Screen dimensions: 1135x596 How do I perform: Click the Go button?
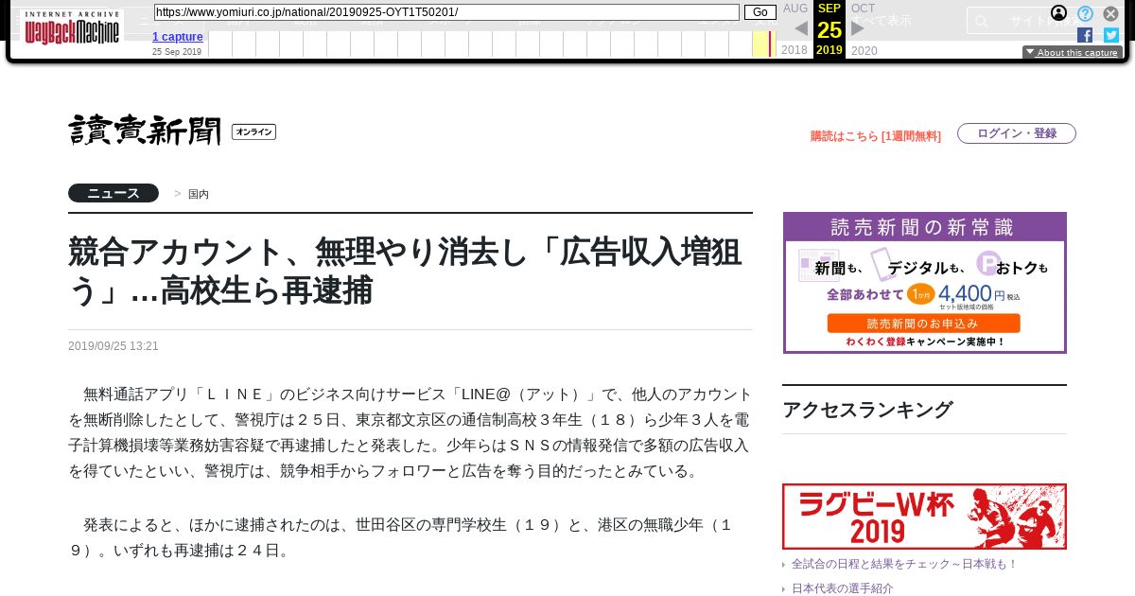click(x=760, y=12)
